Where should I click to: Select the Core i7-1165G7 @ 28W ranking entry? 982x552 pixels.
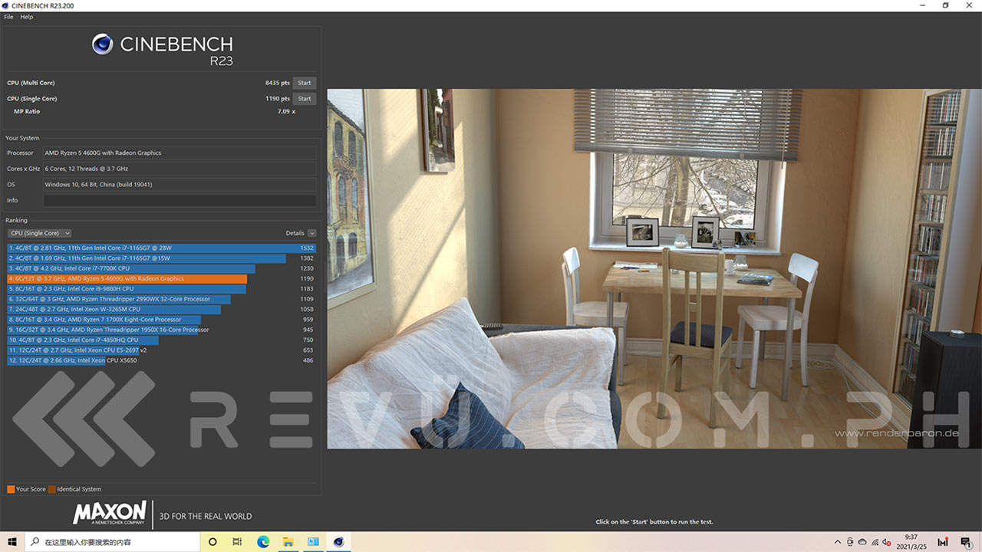(153, 248)
